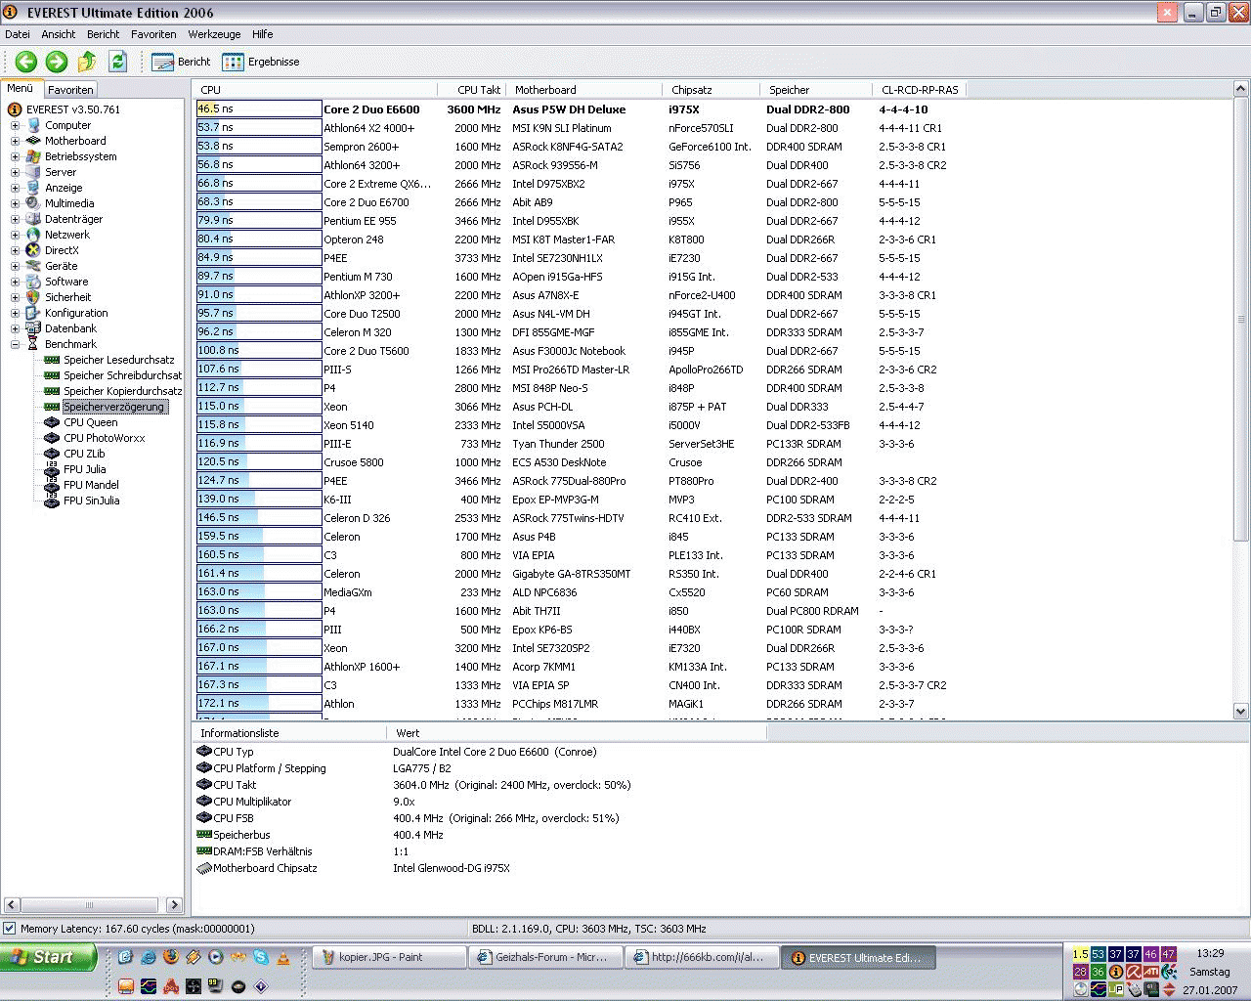The width and height of the screenshot is (1251, 1001).
Task: Open the Ergebnisse results button
Action: [261, 62]
